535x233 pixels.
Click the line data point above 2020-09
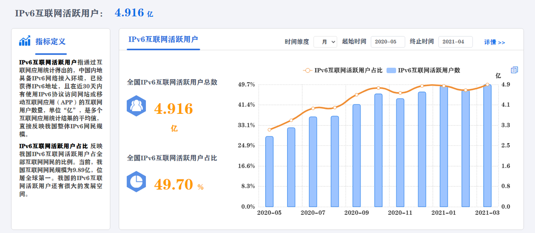[x=357, y=95]
